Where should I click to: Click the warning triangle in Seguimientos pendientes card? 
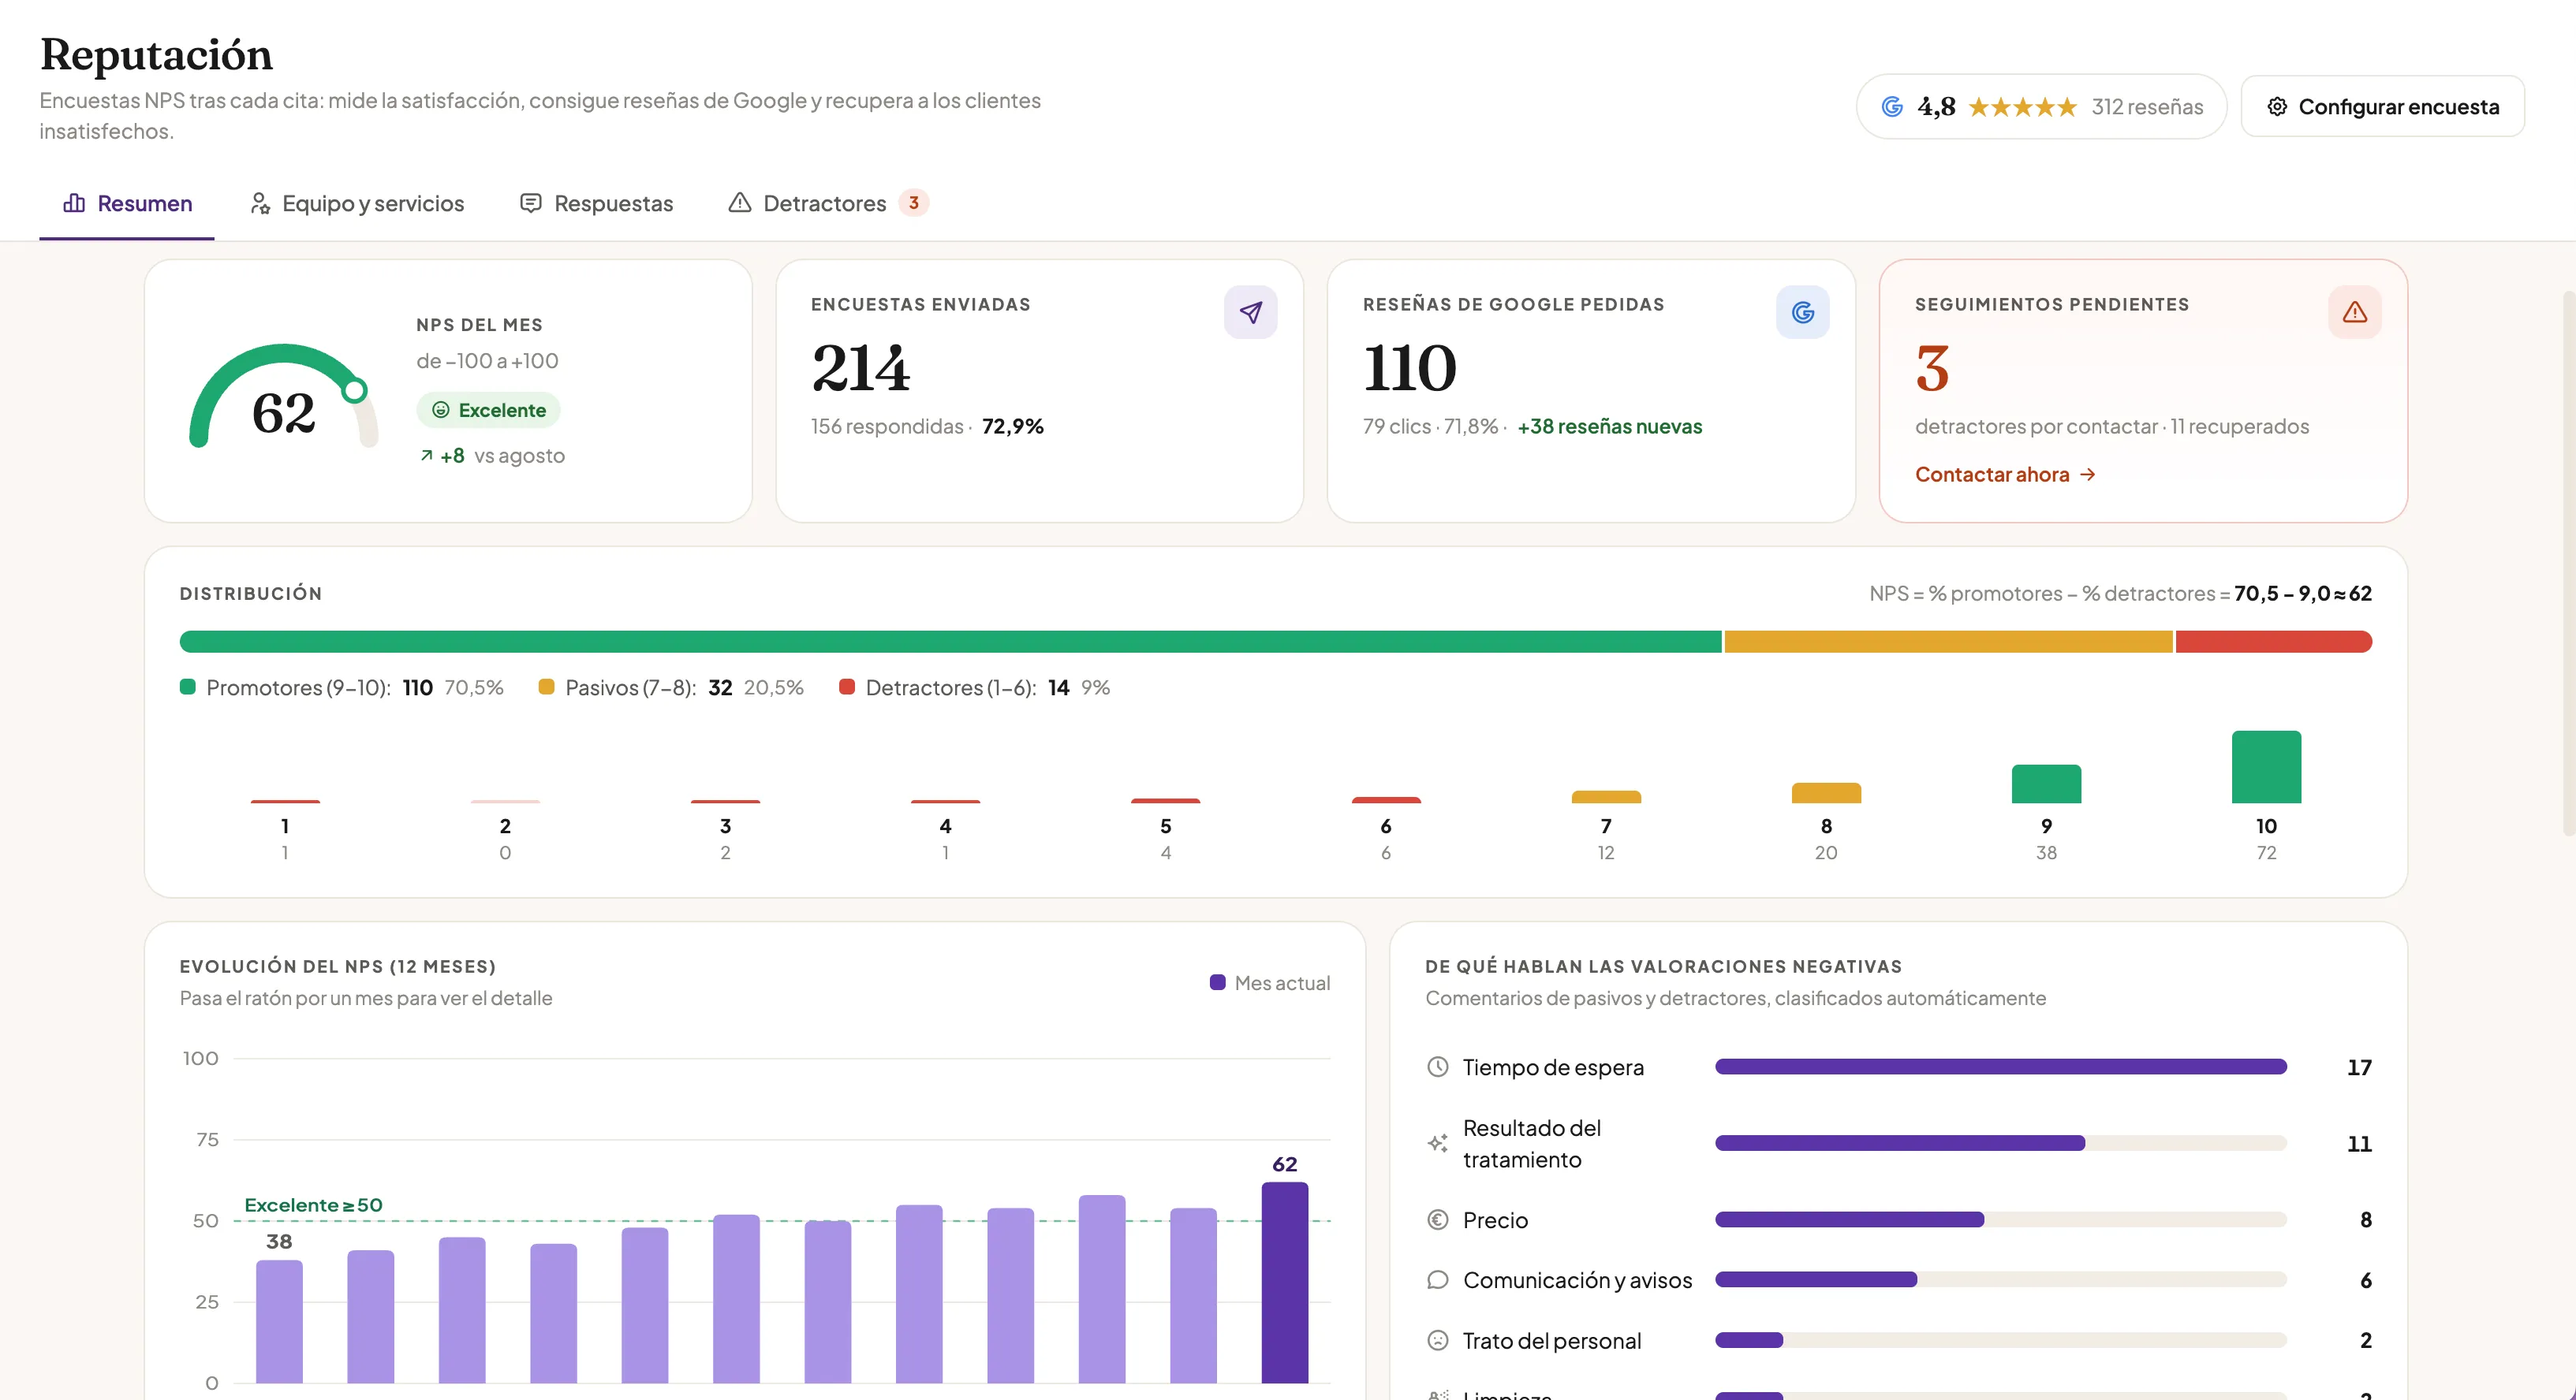click(2354, 313)
